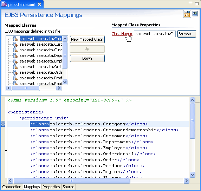Screen dimensions: 201x191
Task: Click the persistence.xml tab title
Action: [21, 5]
